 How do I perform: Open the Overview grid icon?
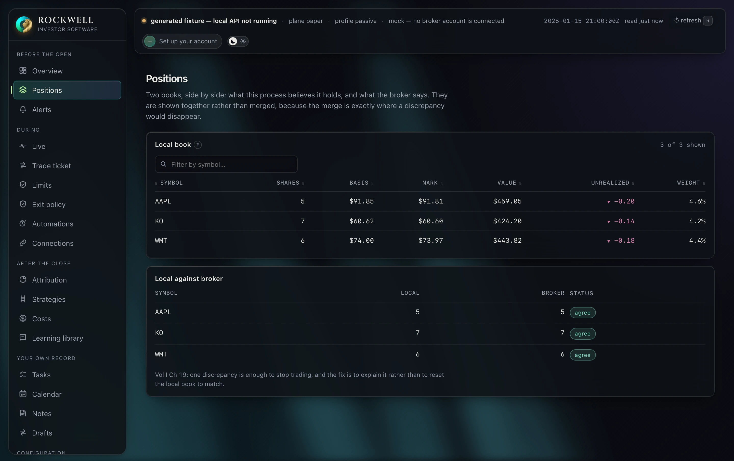point(23,71)
